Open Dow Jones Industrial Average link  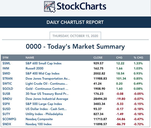(47, 99)
